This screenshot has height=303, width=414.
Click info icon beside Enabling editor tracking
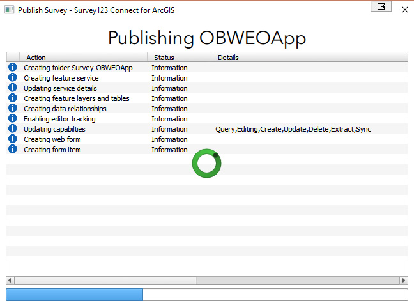(x=12, y=118)
